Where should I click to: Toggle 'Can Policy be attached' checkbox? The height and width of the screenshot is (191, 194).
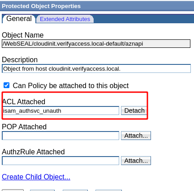point(6,85)
